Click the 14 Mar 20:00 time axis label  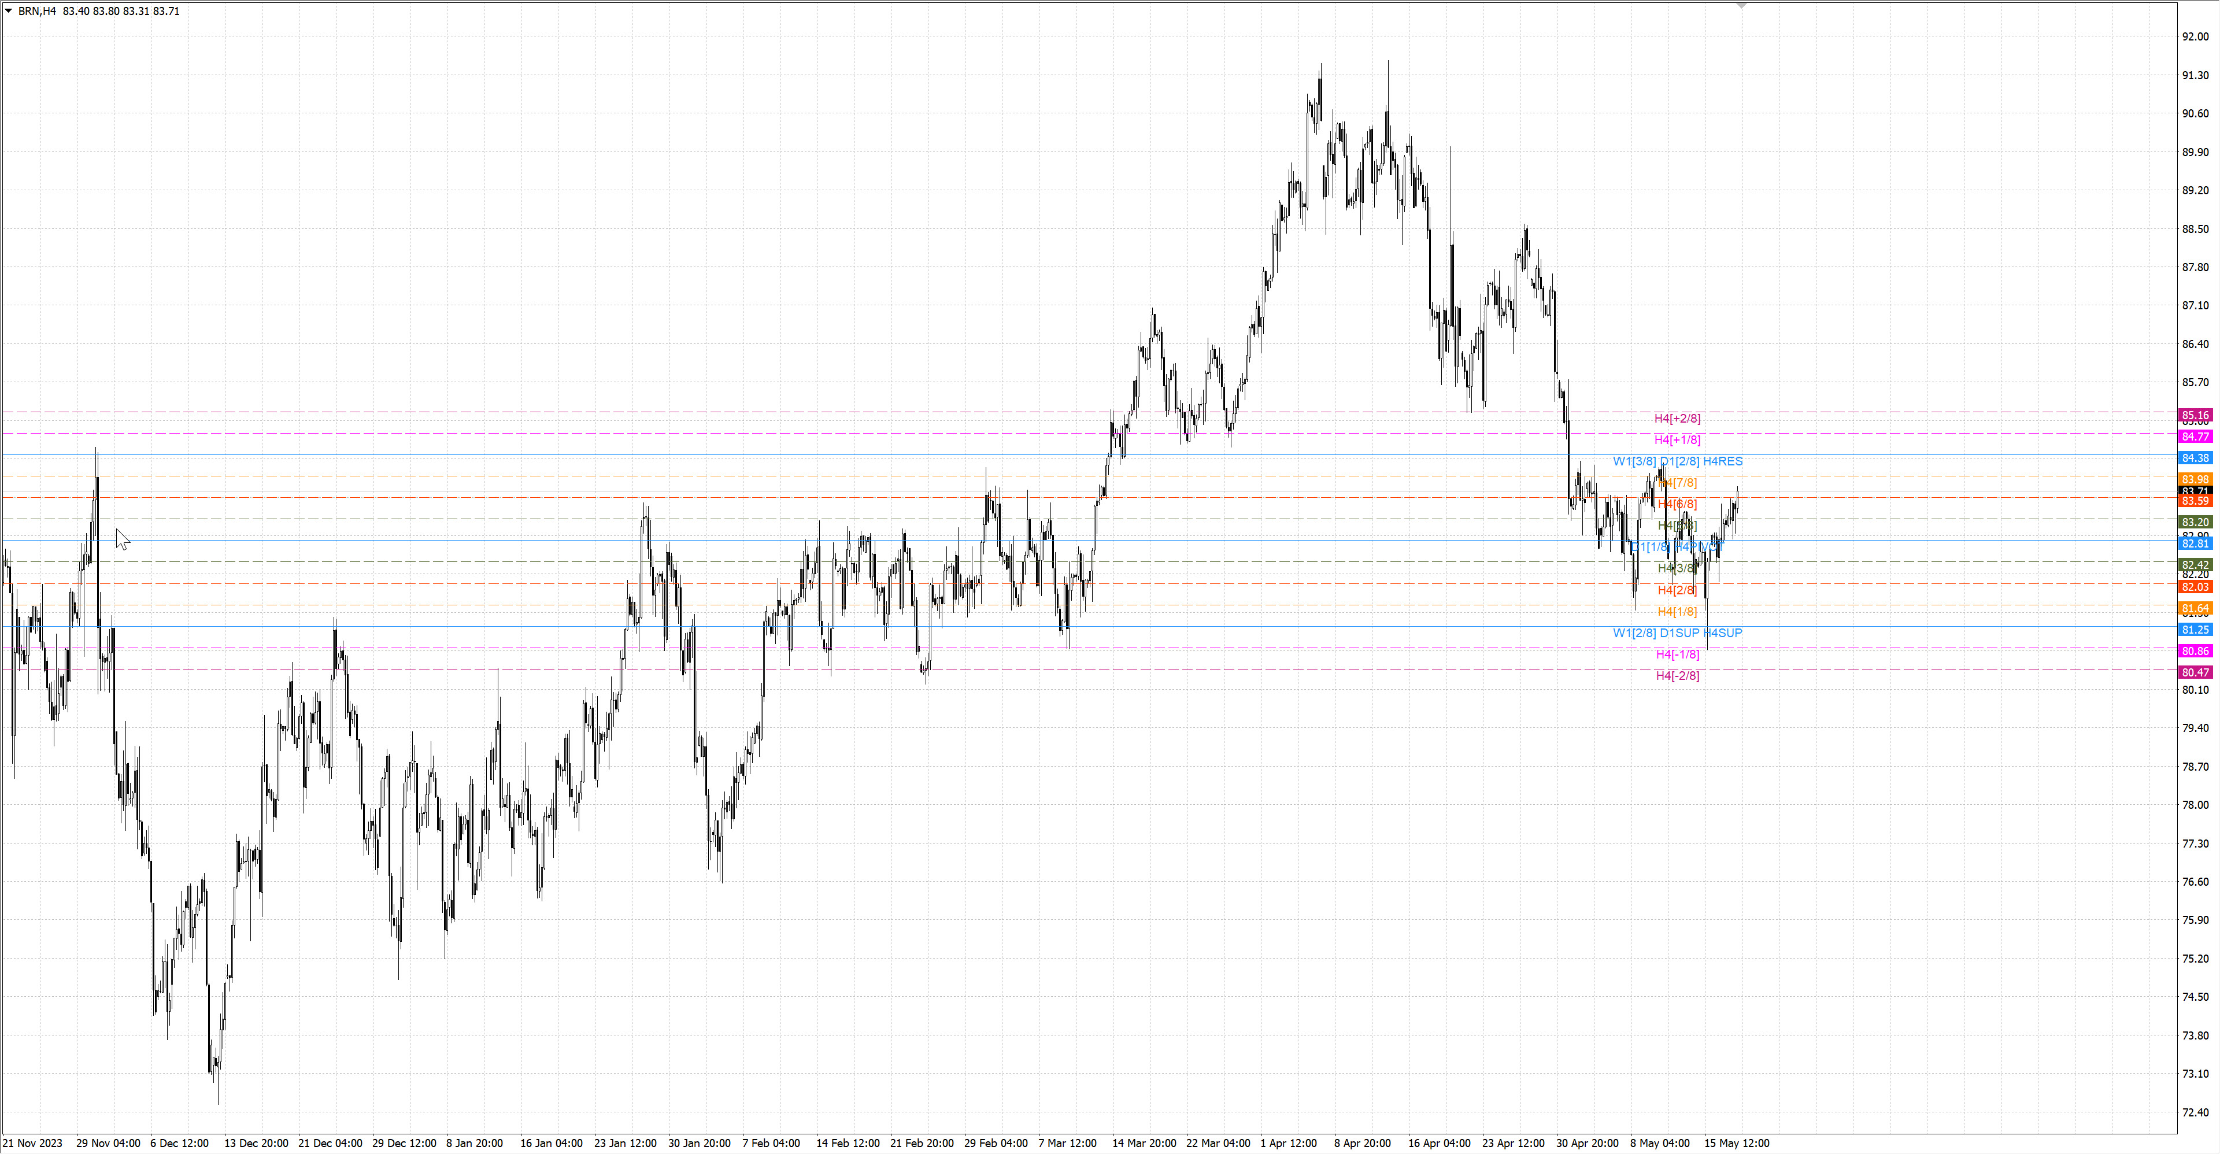coord(1144,1144)
